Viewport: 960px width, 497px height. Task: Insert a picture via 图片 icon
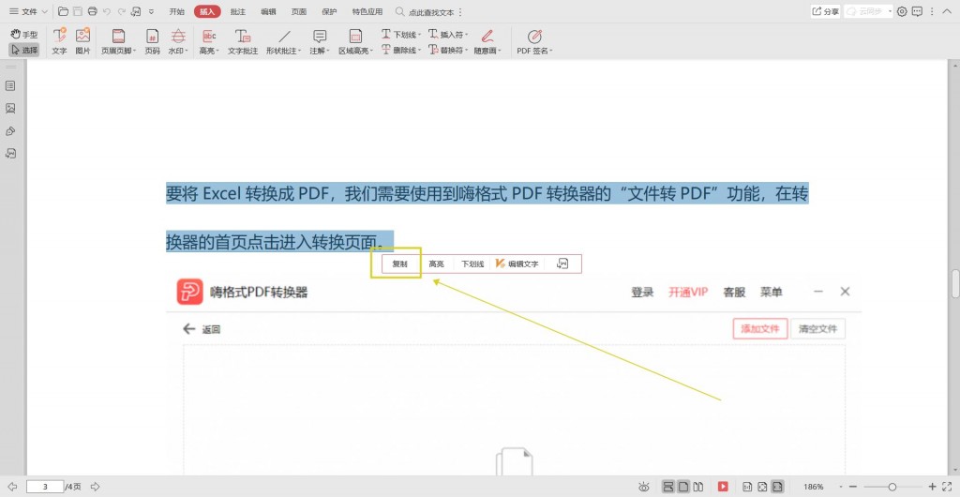(82, 41)
